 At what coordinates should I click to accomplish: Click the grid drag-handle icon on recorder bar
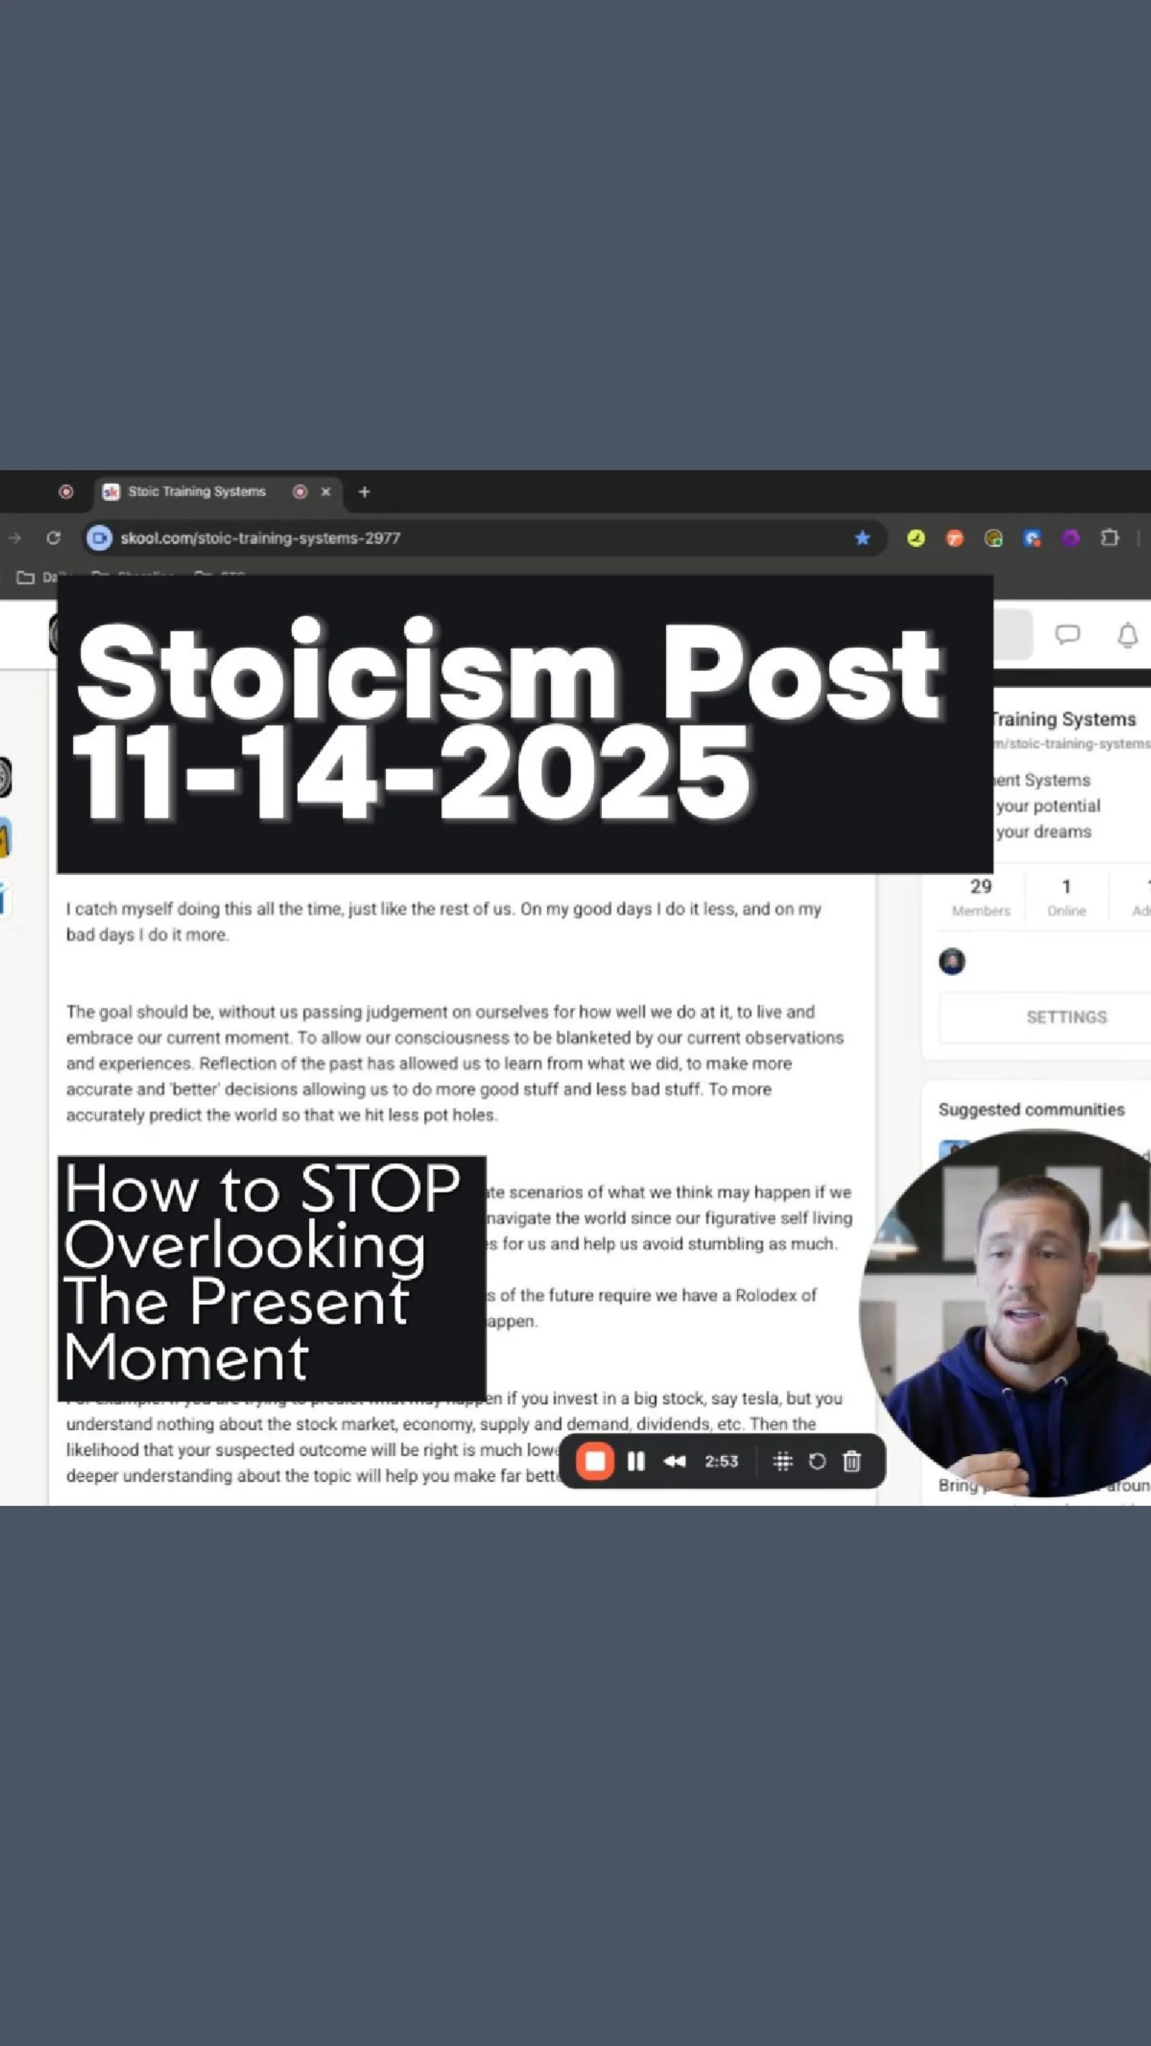coord(782,1461)
